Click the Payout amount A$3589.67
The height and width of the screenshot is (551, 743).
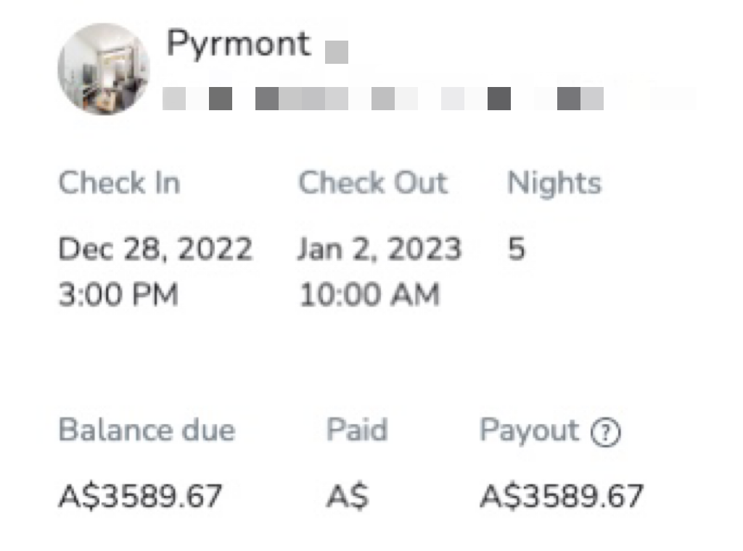(x=562, y=496)
